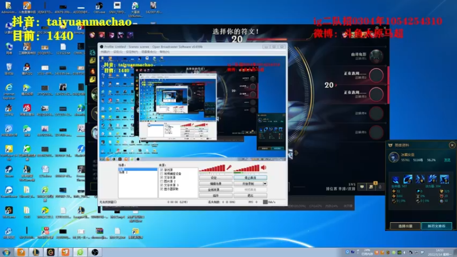Toggle the 文字来源 3 source checkbox
This screenshot has width=457, height=257.
click(x=162, y=185)
